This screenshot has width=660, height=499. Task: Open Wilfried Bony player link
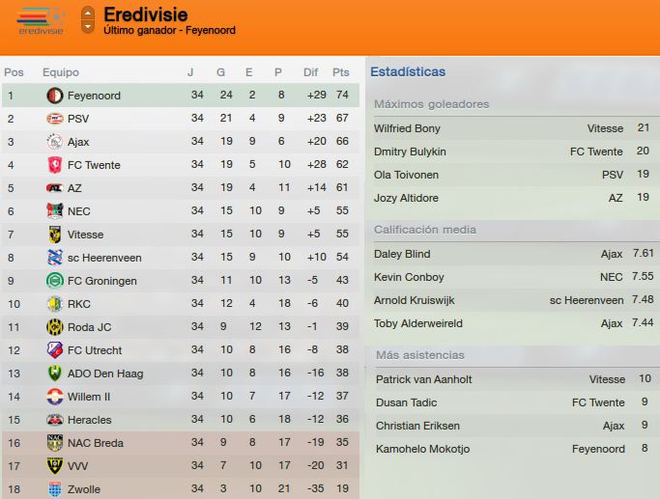407,128
